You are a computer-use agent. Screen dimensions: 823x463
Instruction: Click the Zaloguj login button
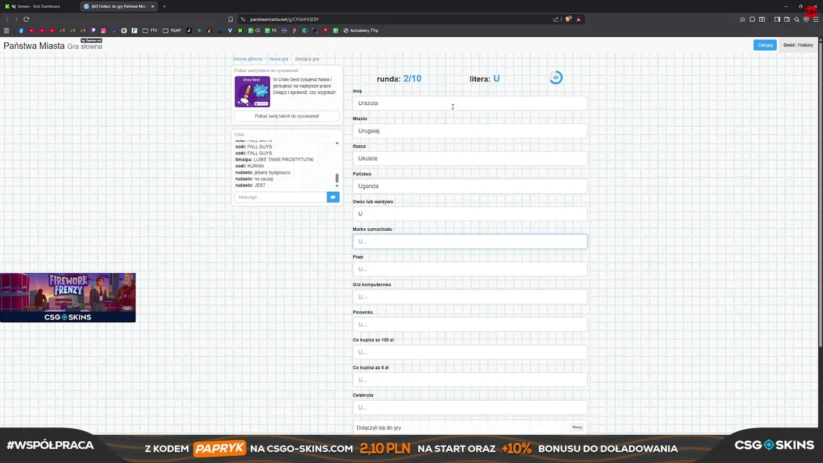pyautogui.click(x=765, y=45)
